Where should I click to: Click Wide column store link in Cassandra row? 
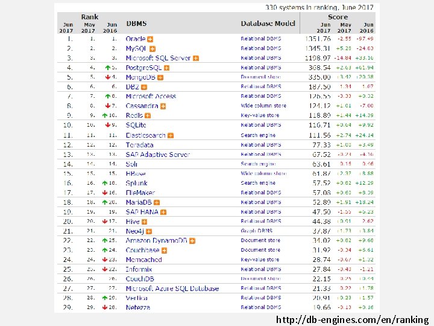pos(263,106)
